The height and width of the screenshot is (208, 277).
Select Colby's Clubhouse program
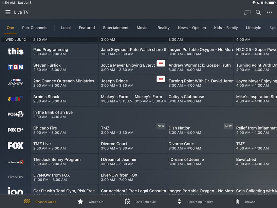(200, 99)
